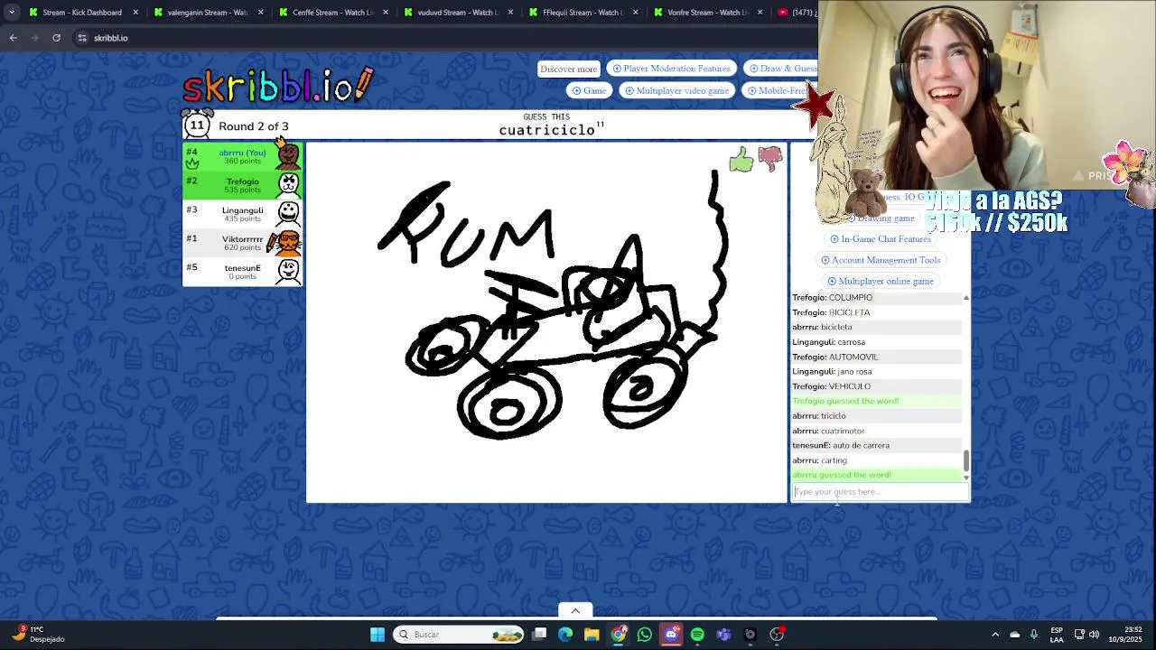
Task: Click inside the guess input field
Action: click(x=881, y=492)
